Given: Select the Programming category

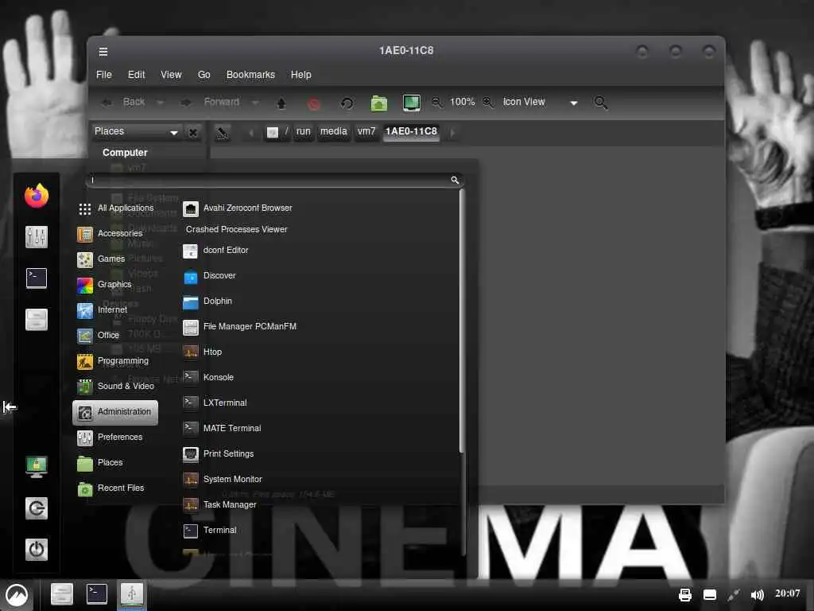Looking at the screenshot, I should coord(116,361).
